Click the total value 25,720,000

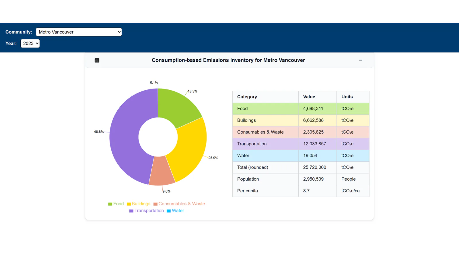point(318,167)
